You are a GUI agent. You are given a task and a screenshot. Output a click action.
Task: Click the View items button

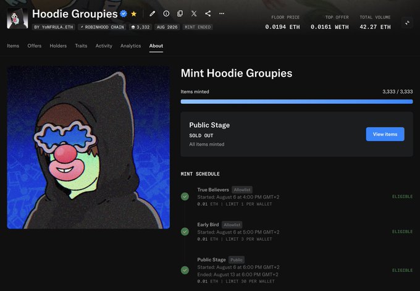(385, 134)
